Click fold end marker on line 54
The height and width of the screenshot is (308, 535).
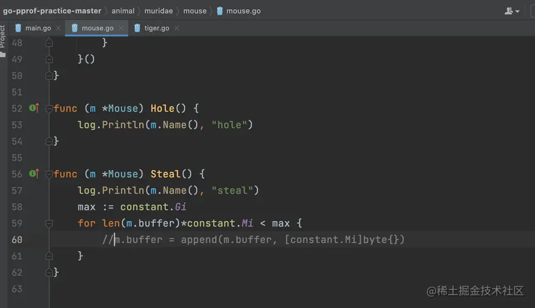49,141
